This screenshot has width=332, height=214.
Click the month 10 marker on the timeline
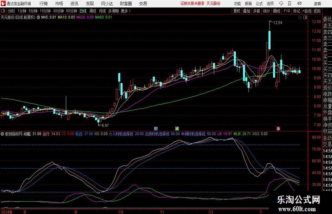[x=121, y=212]
